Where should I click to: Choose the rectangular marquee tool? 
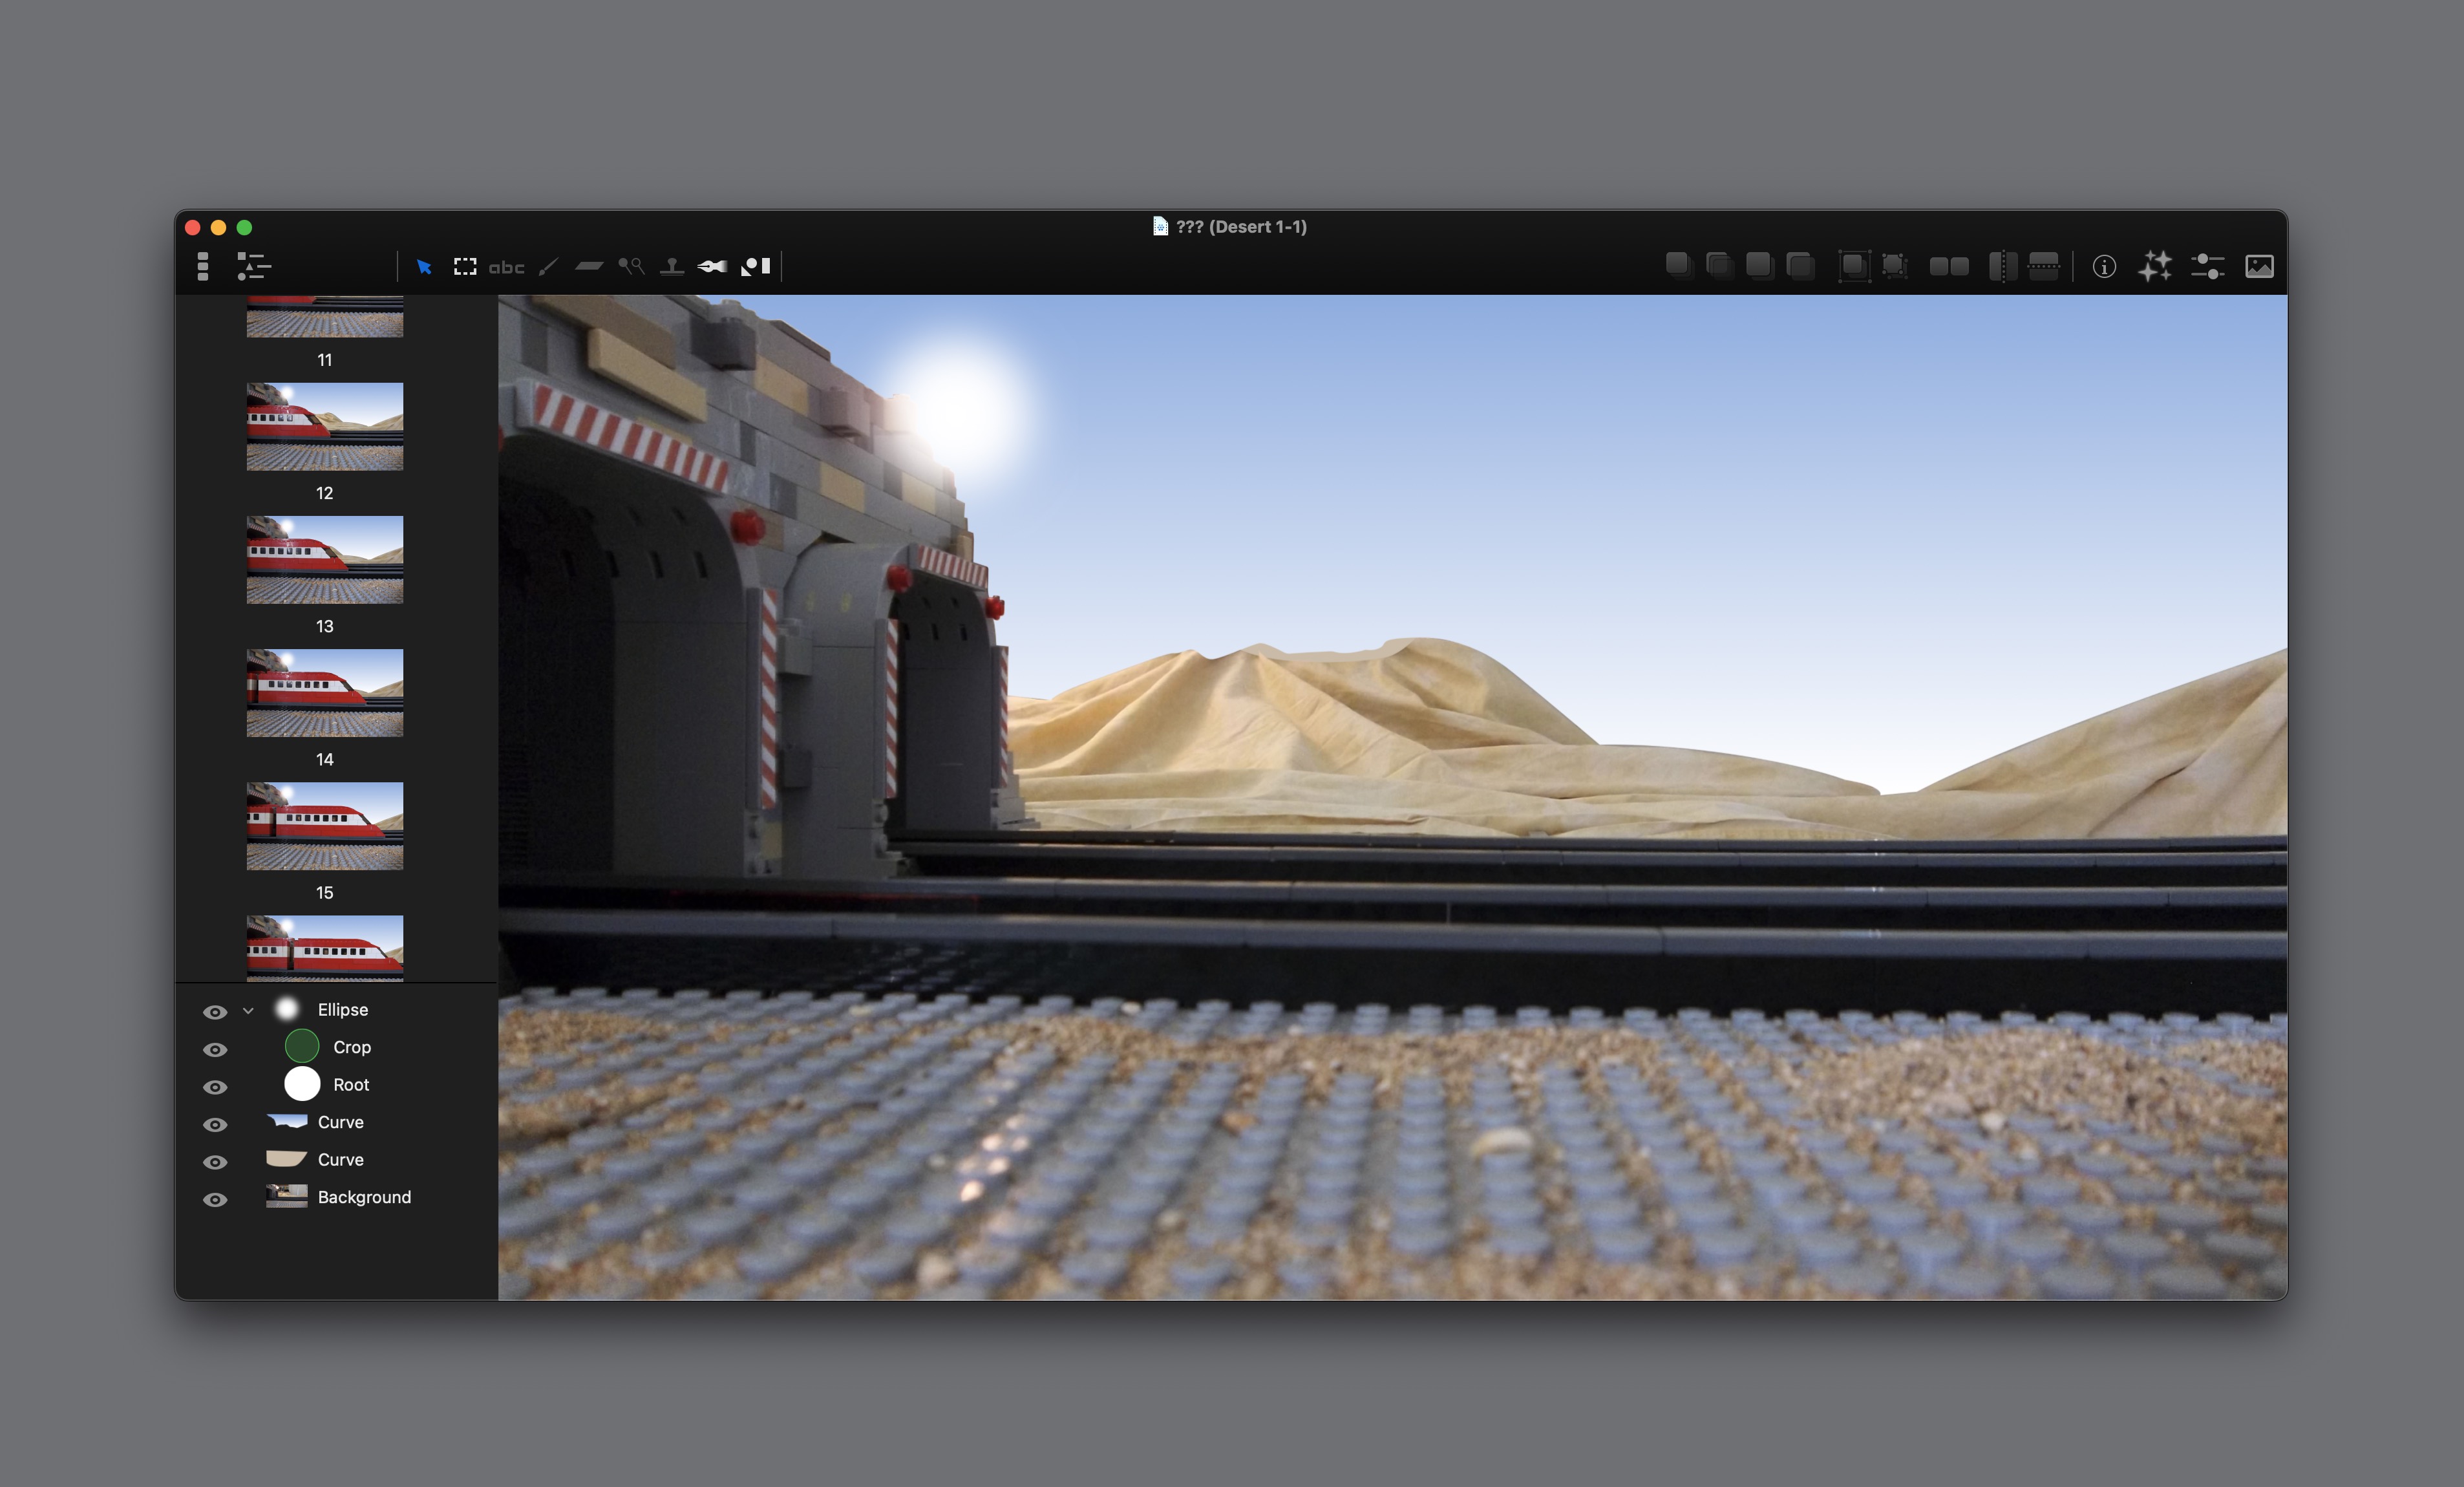click(465, 267)
